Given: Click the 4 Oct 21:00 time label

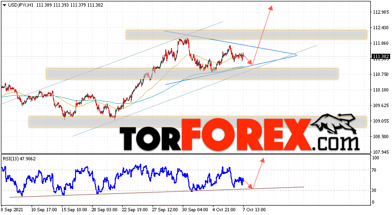Looking at the screenshot, I should click(x=224, y=210).
